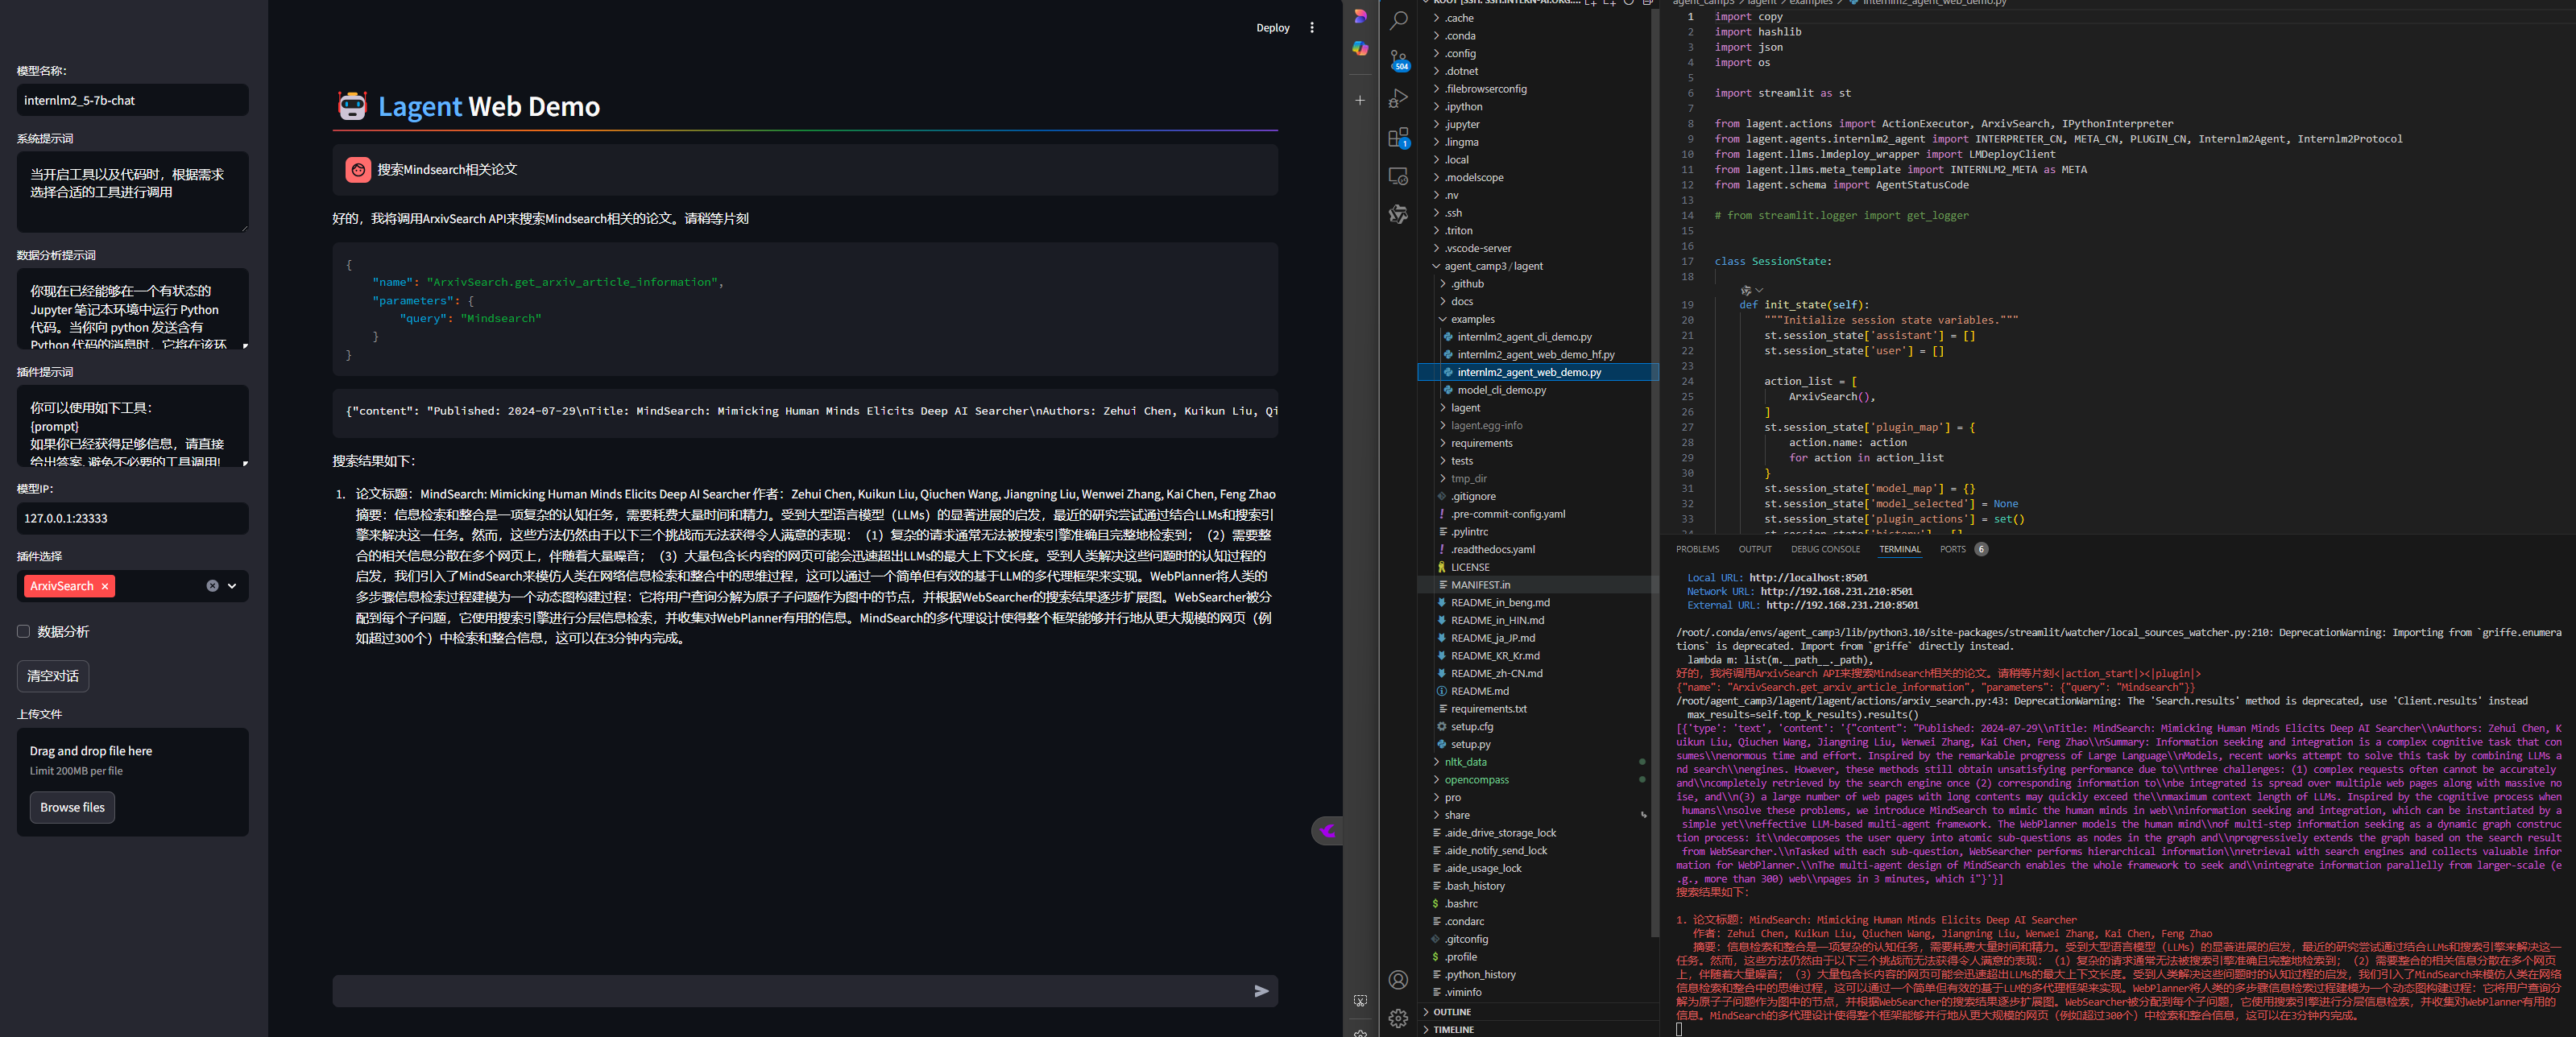The image size is (2576, 1037).
Task: Click the 清空对话 button
Action: point(53,676)
